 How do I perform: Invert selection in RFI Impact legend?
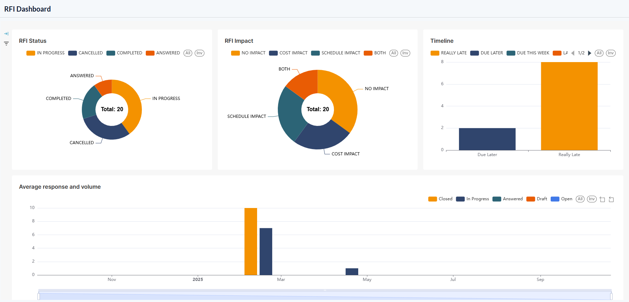[405, 53]
